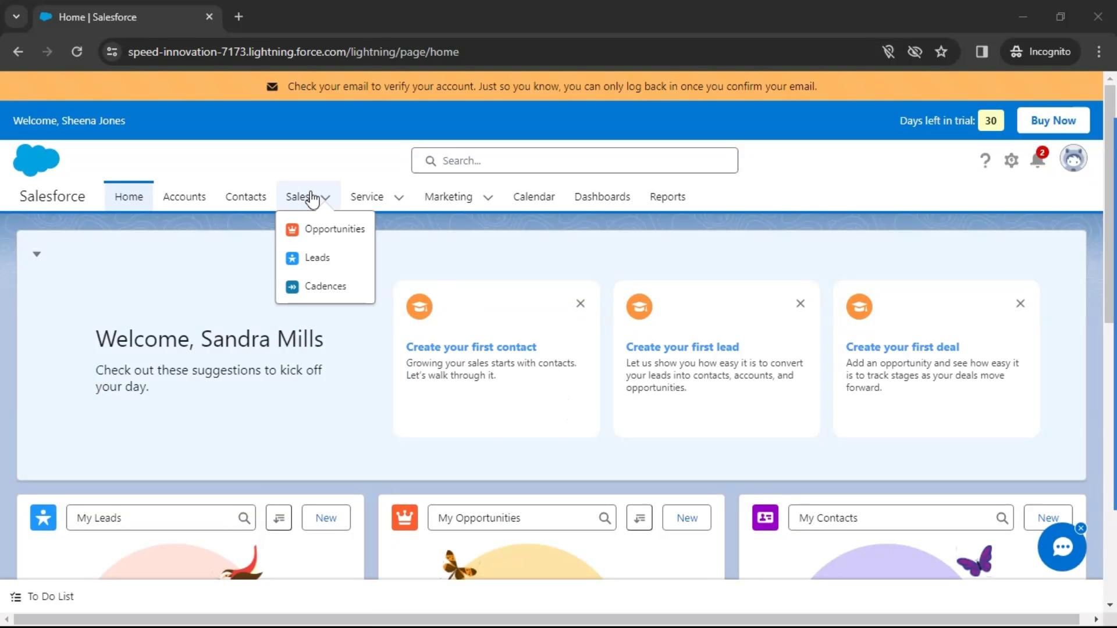Click the To Do List icon
1117x628 pixels.
pos(16,597)
